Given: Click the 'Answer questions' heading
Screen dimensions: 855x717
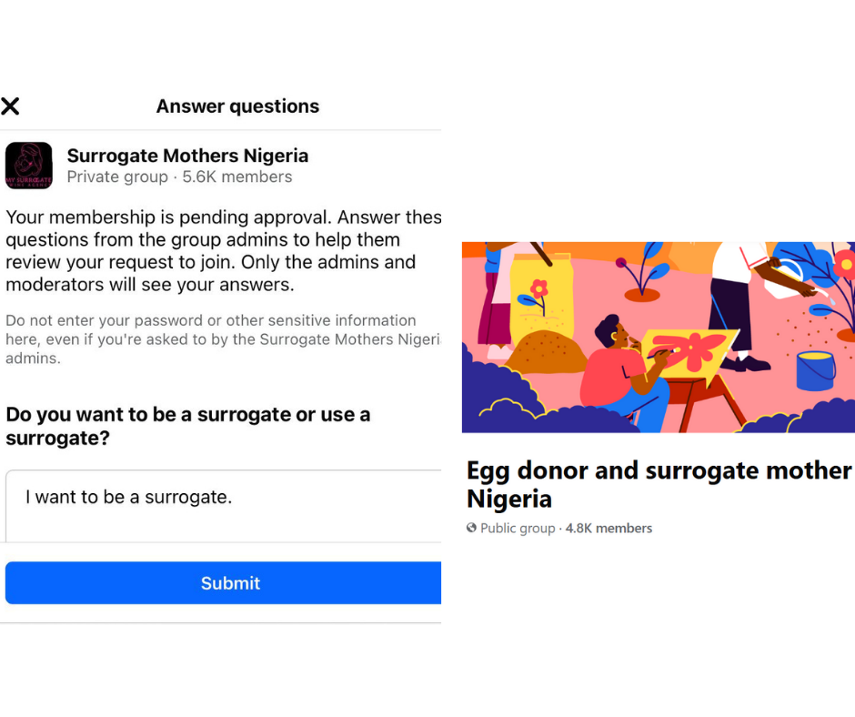Looking at the screenshot, I should click(237, 106).
